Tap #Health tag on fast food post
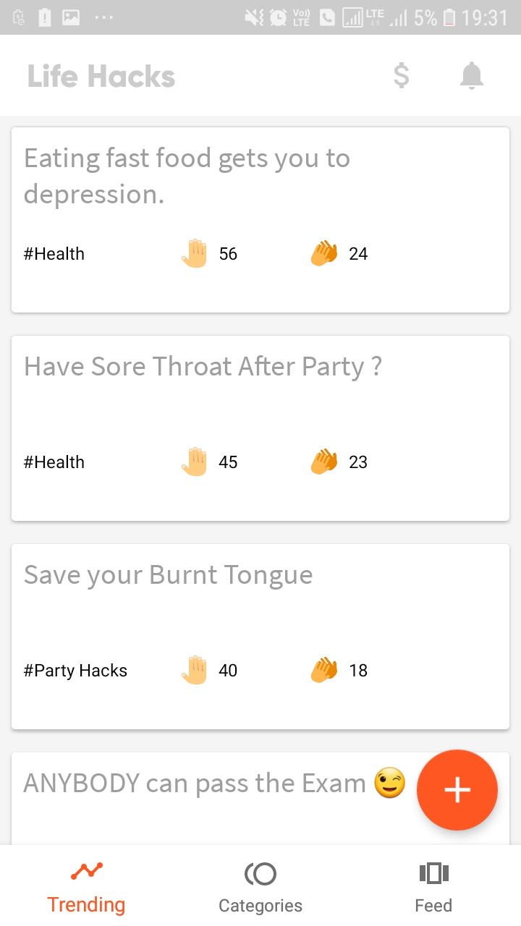521x926 pixels. [54, 254]
